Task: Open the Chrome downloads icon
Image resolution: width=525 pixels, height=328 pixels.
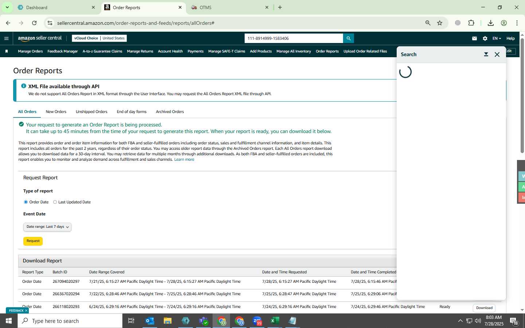Action: [x=491, y=23]
